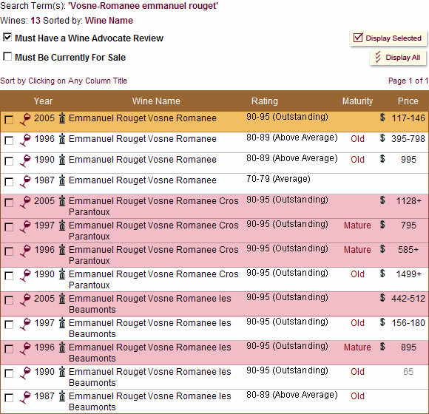Image resolution: width=429 pixels, height=414 pixels.
Task: Click greyed price 65 for 1990 les Beaumonts
Action: 408,372
